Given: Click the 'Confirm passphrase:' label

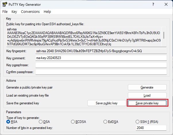Looking at the screenshot, I should (x=20, y=72).
